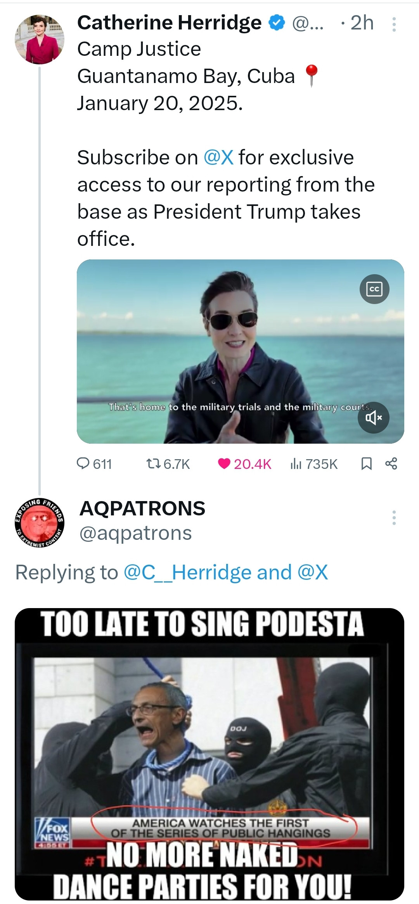The width and height of the screenshot is (419, 904).
Task: Open Catherine Herridge's profile picture
Action: [40, 39]
